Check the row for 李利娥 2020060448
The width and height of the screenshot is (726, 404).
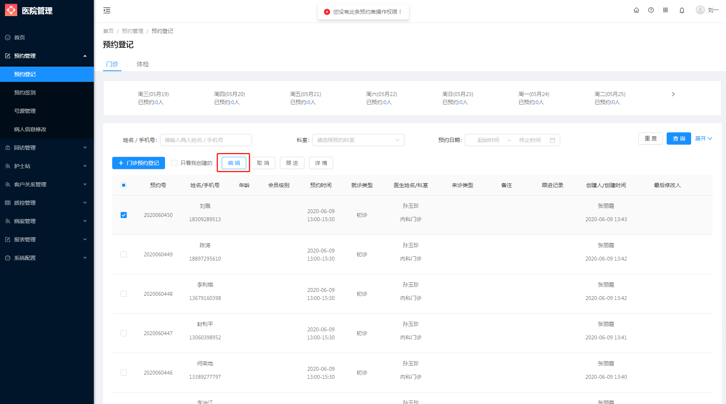coord(124,294)
